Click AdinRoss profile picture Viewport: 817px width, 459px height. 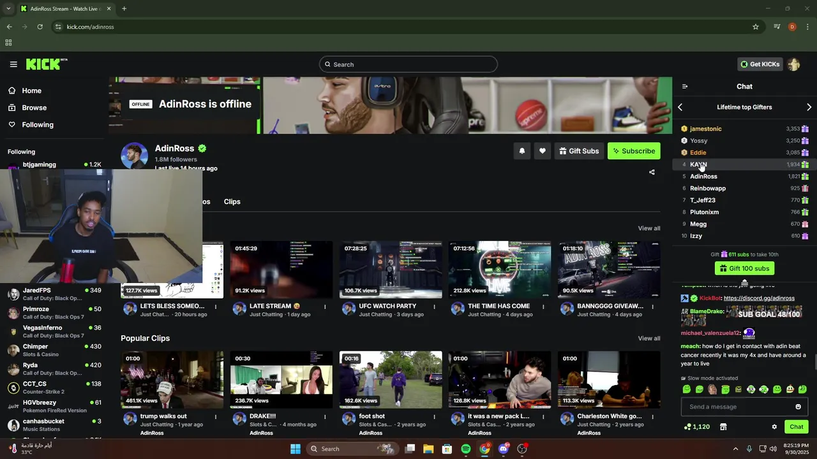tap(134, 156)
